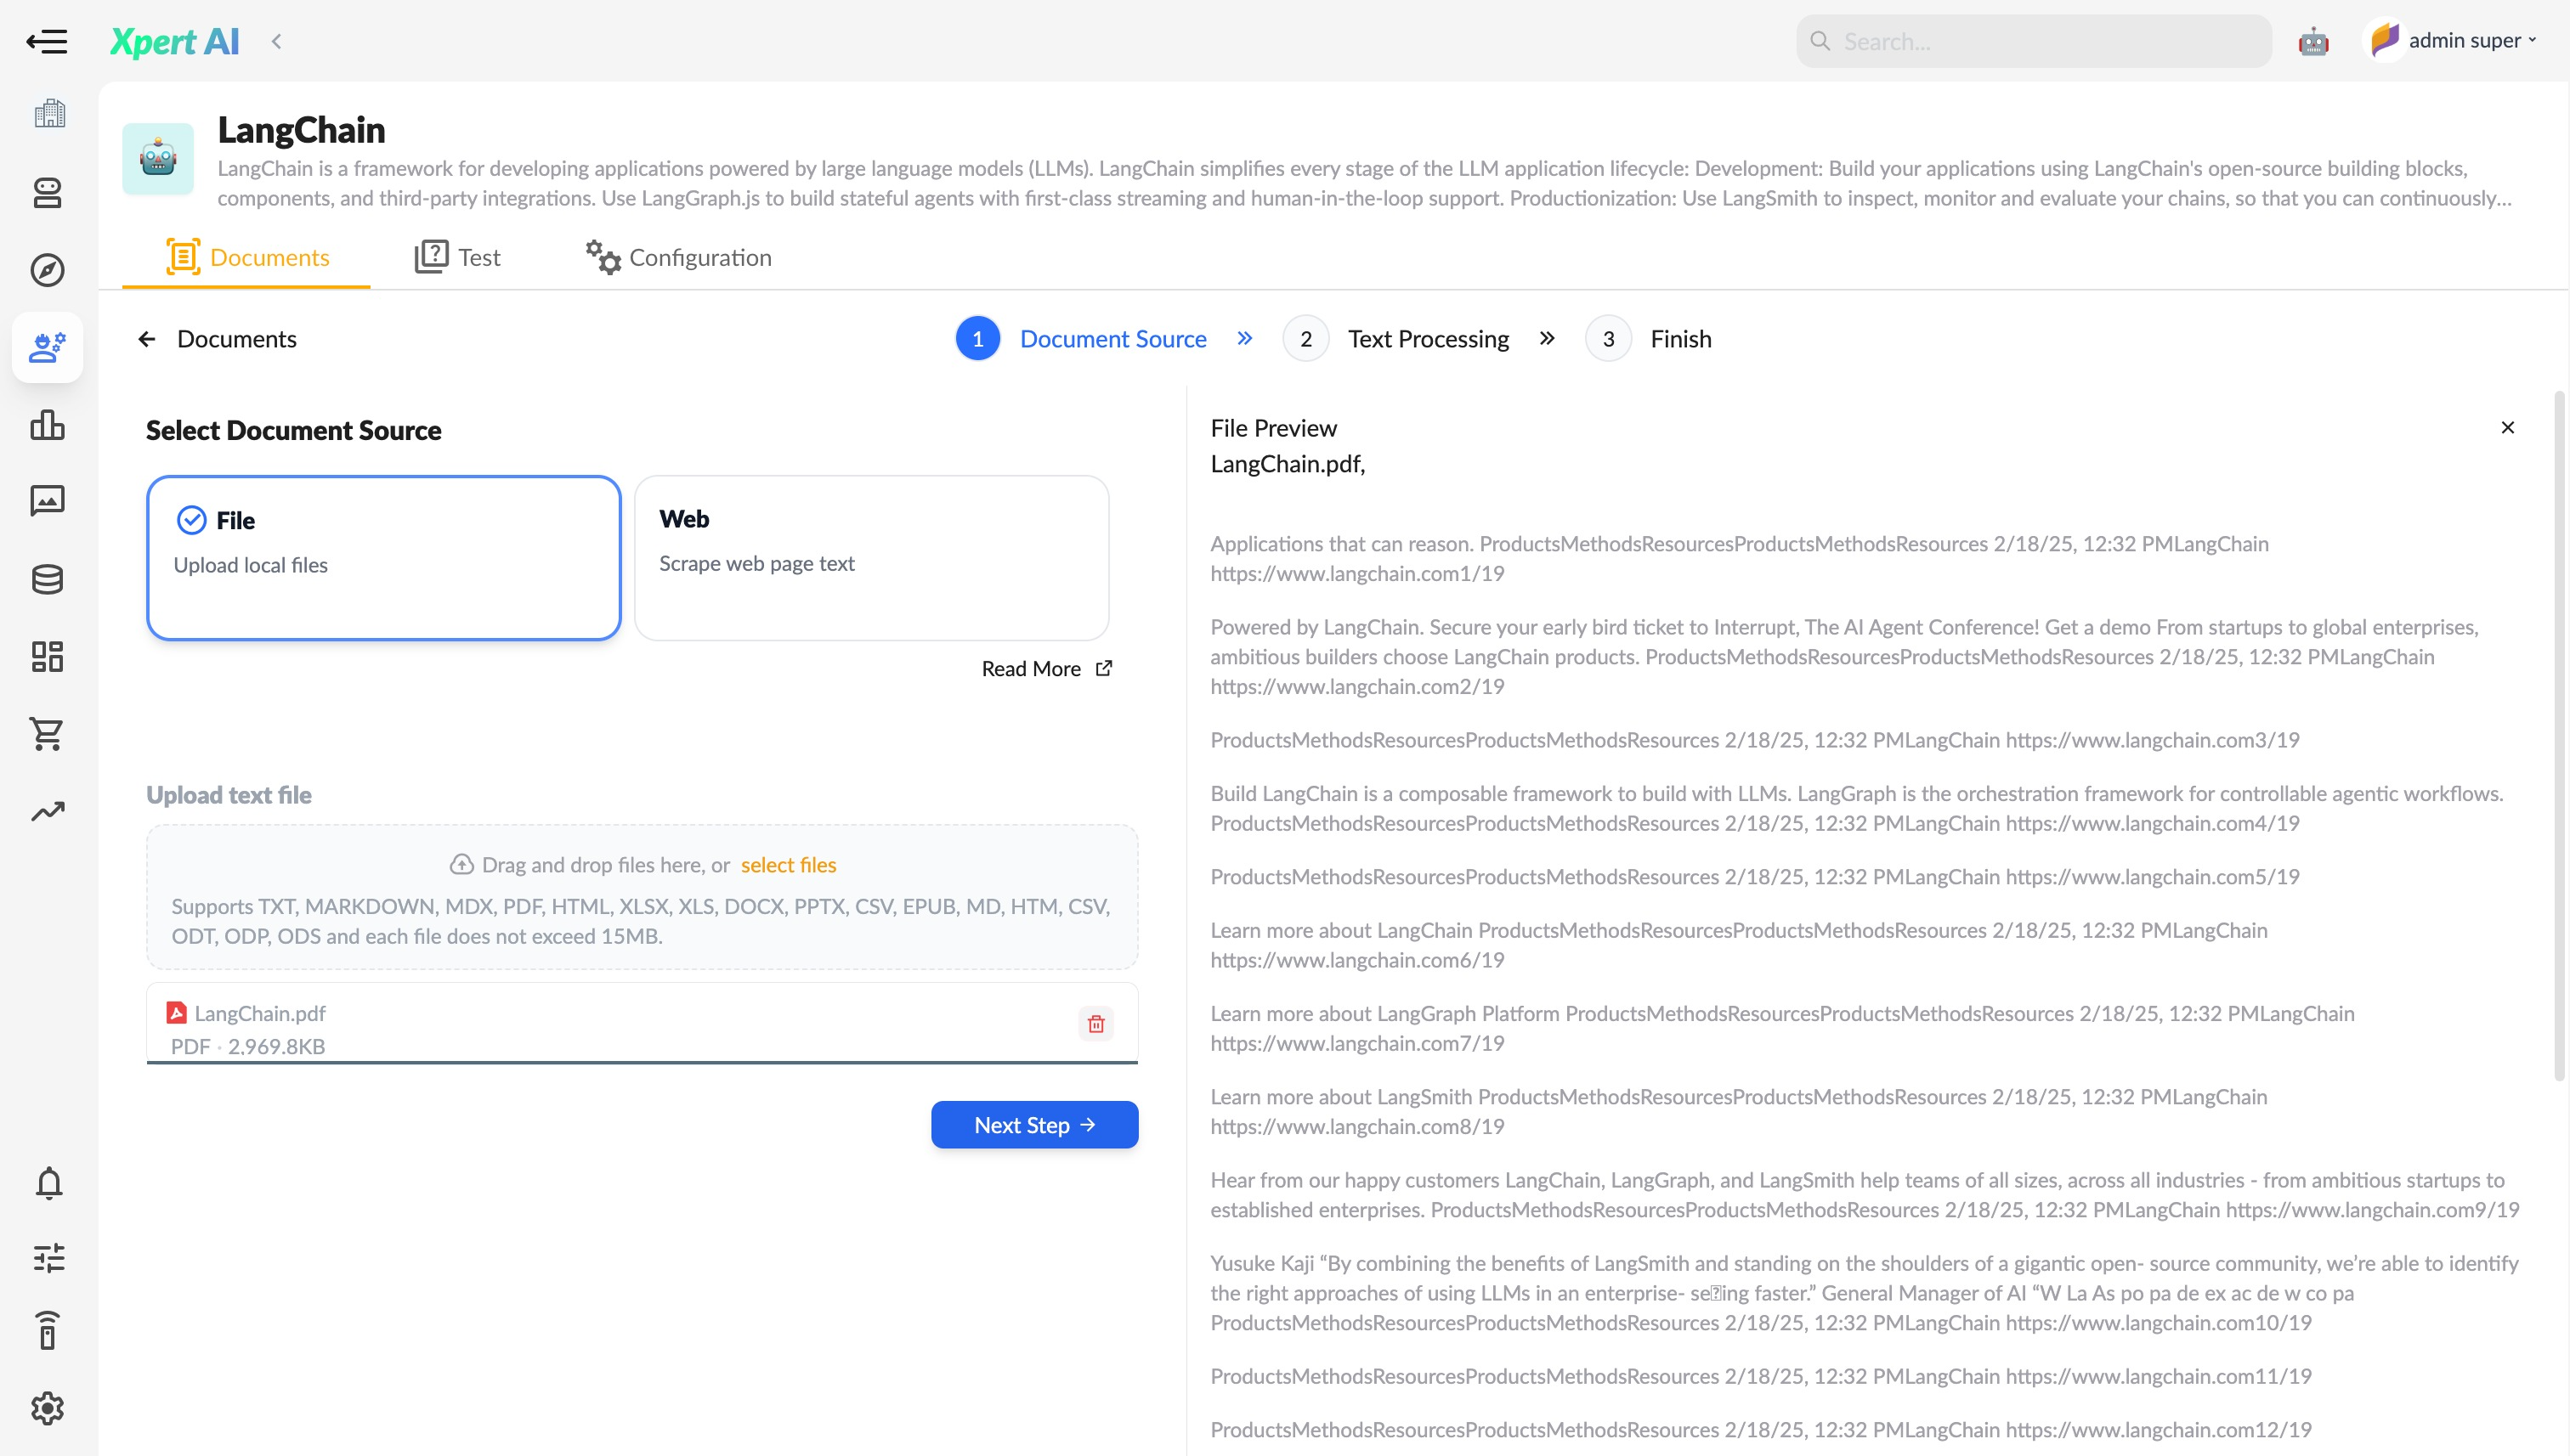Click the Read More link
The height and width of the screenshot is (1456, 2570).
(x=1032, y=668)
